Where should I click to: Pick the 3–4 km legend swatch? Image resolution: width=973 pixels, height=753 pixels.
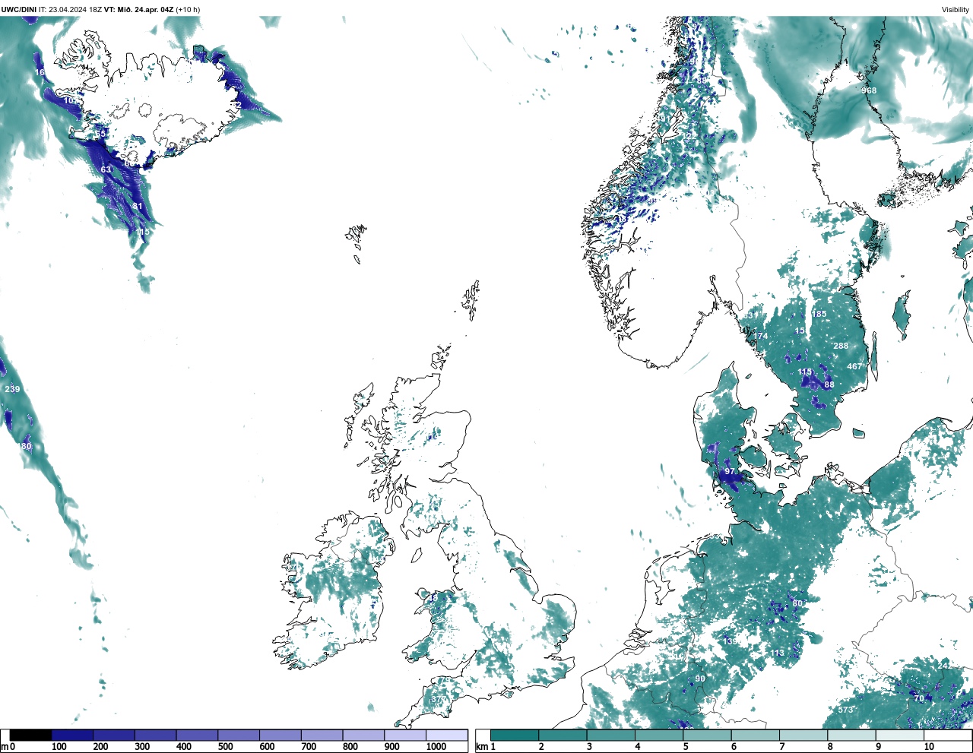(610, 736)
